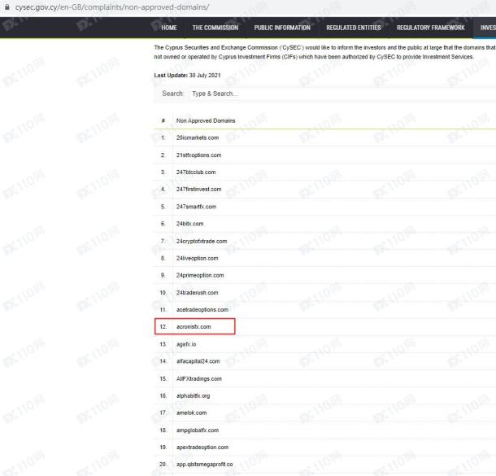Click the Type & Search input field
The image size is (496, 476).
[x=342, y=94]
